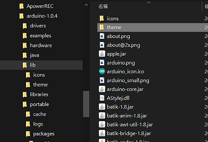Click the AStylej.dll gear file icon
208x142 pixels.
102,98
